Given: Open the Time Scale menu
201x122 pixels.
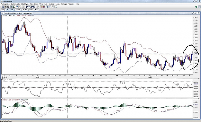Looking at the screenshot, I should coord(34,4).
